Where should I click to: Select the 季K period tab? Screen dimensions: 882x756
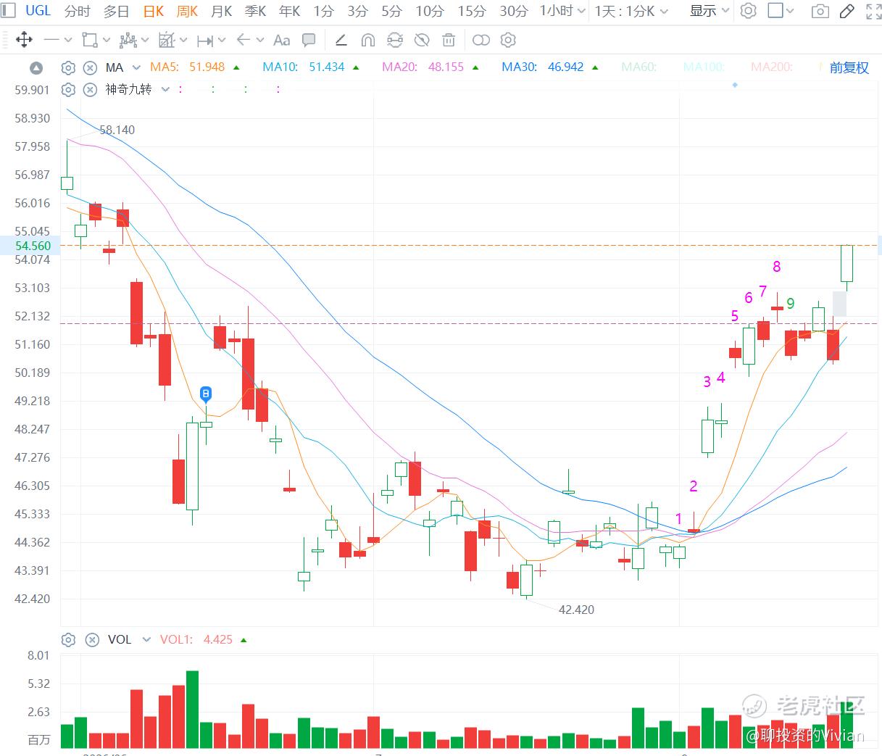(x=255, y=11)
